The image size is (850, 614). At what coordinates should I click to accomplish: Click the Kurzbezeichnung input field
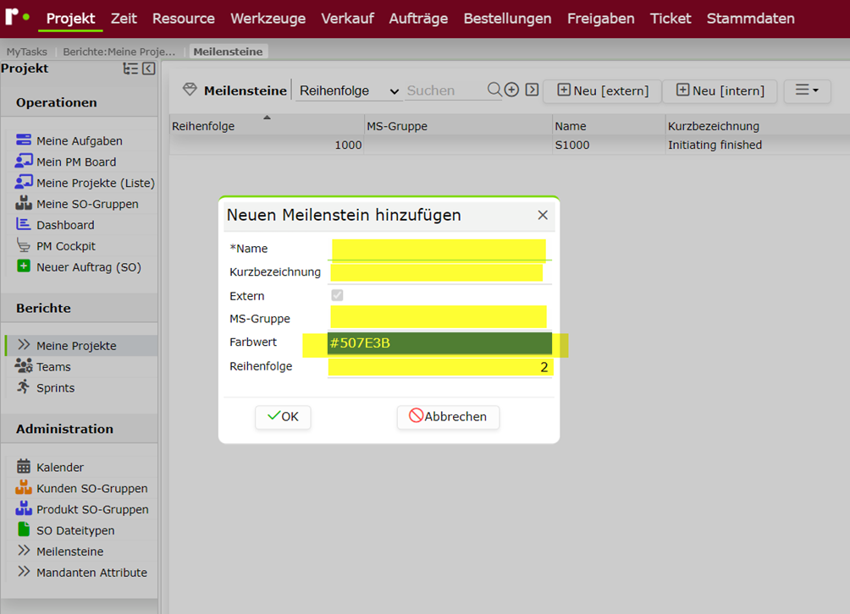(x=439, y=272)
